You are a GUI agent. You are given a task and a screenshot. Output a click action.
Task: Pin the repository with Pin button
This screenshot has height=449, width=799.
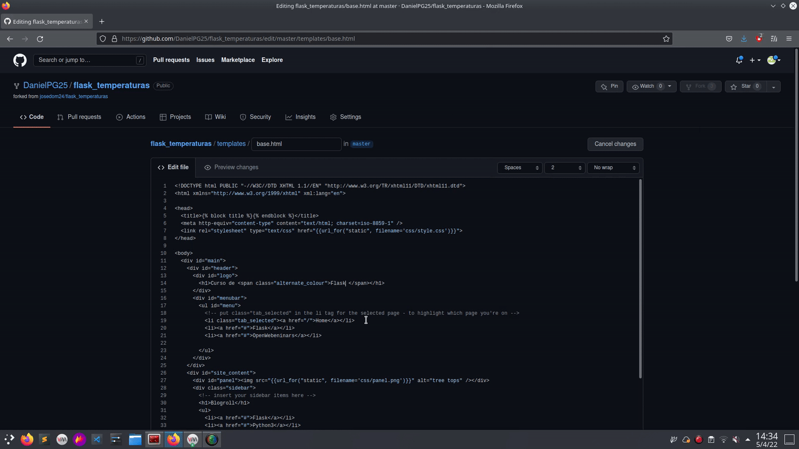(609, 86)
